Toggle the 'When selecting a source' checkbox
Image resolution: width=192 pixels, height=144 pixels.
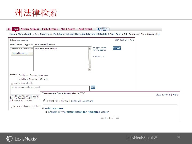click(x=12, y=107)
